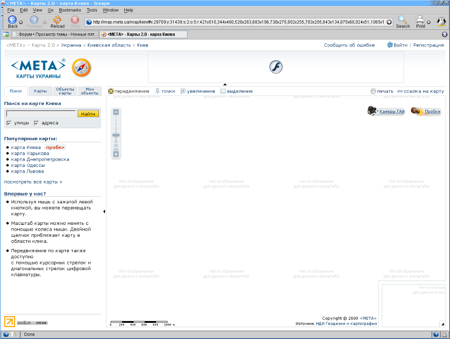Open the карта Харькова link

point(30,154)
